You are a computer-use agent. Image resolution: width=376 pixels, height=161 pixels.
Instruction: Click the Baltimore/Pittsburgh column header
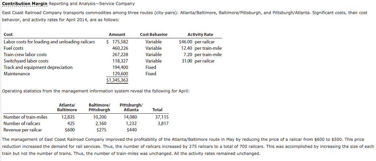pyautogui.click(x=99, y=107)
